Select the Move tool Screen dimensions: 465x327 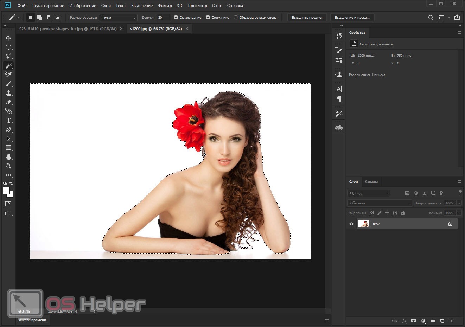[8, 38]
